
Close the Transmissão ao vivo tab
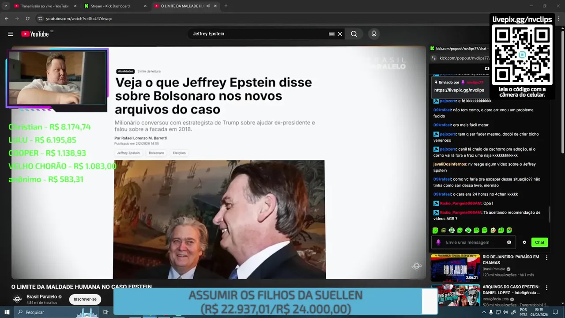pos(75,6)
